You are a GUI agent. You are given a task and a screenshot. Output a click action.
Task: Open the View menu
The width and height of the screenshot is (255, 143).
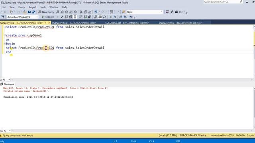12,7
